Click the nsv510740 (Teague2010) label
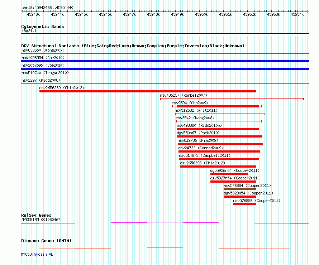The height and width of the screenshot is (265, 319). (45, 73)
